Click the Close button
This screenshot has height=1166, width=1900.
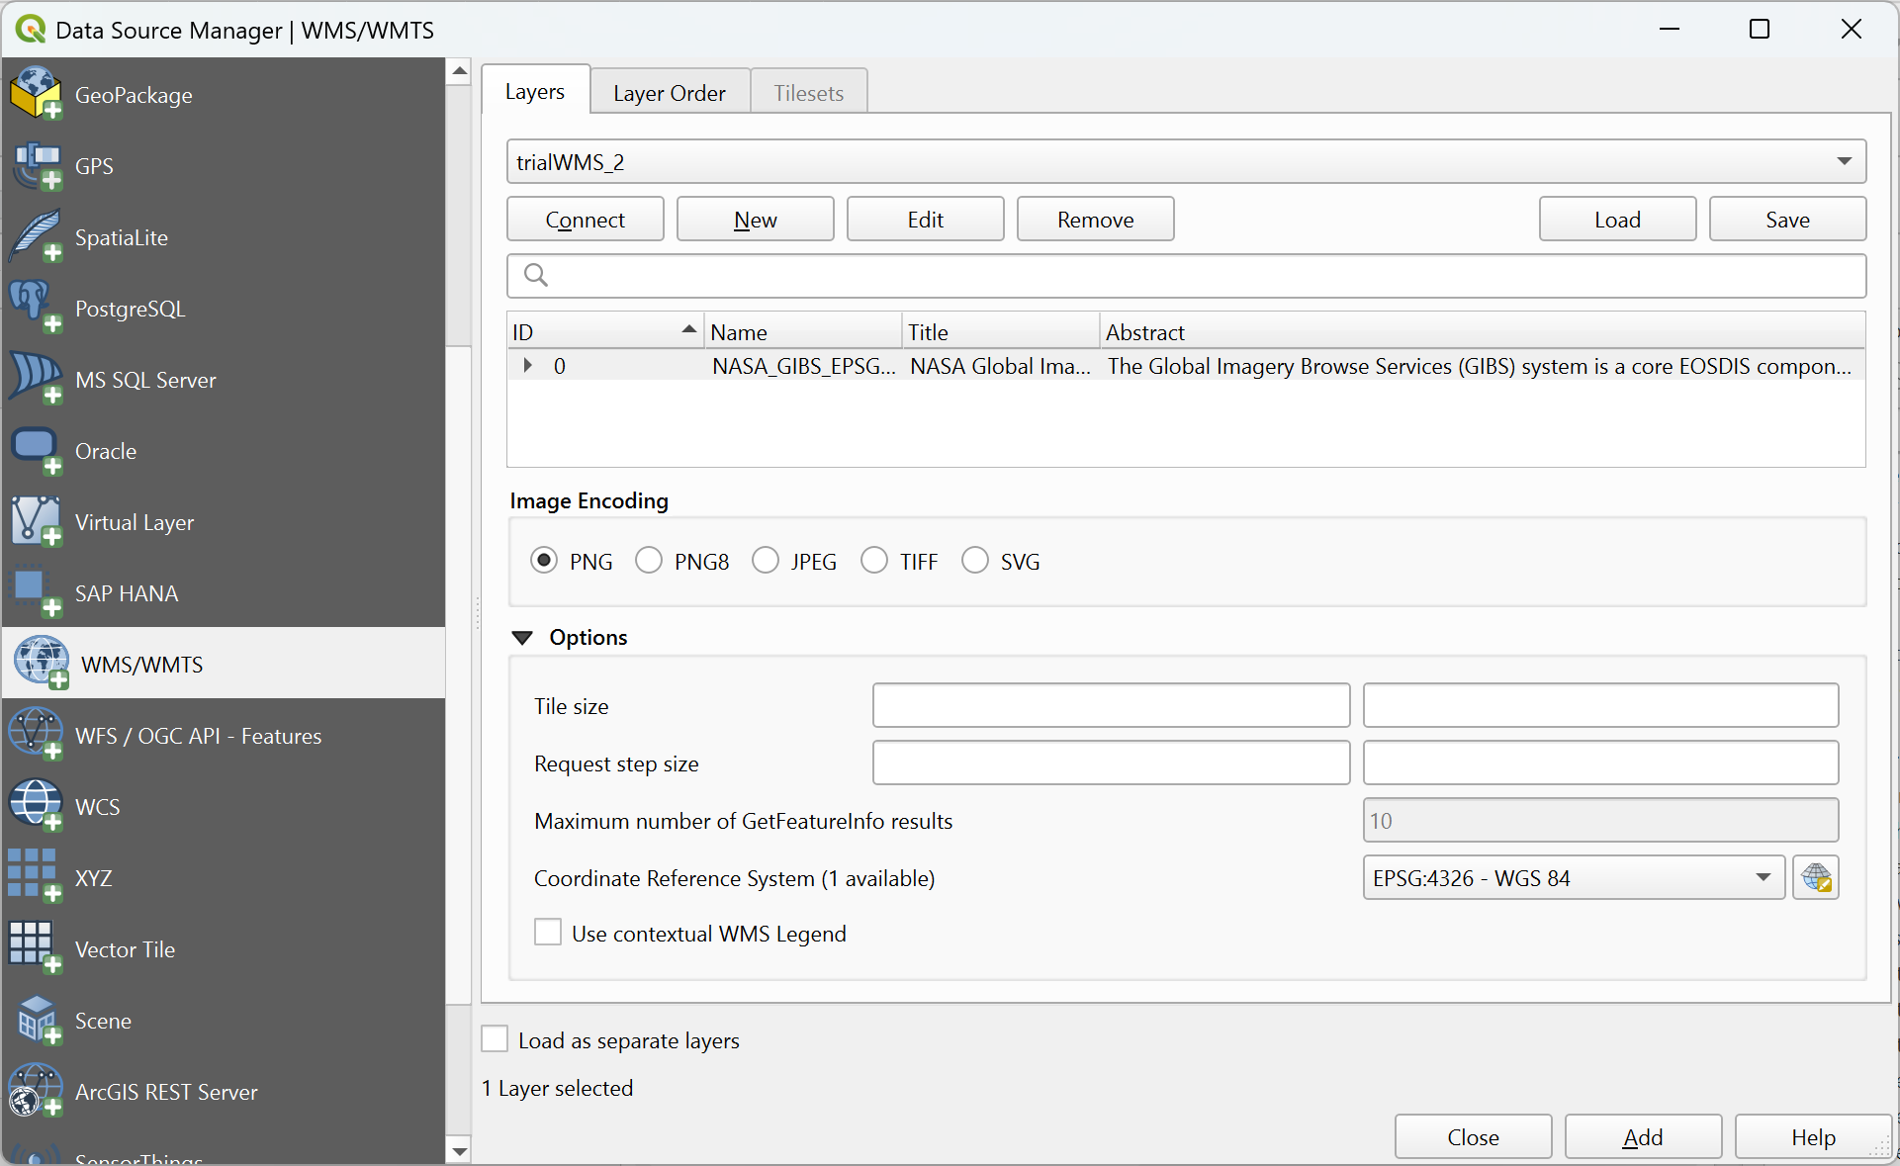(x=1474, y=1136)
